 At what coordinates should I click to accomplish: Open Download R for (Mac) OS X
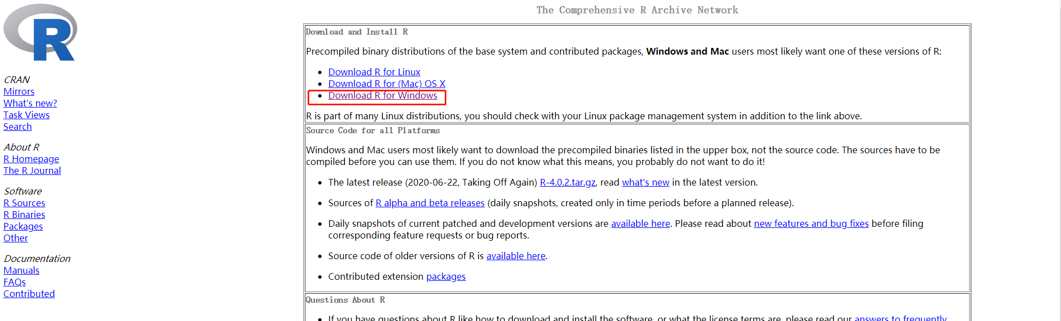(386, 84)
